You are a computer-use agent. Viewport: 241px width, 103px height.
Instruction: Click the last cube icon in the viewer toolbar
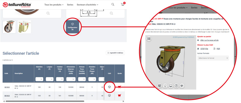coord(182,86)
